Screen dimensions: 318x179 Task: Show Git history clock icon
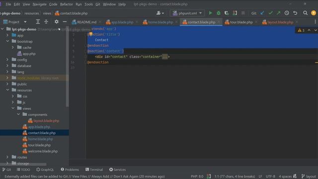click(287, 13)
